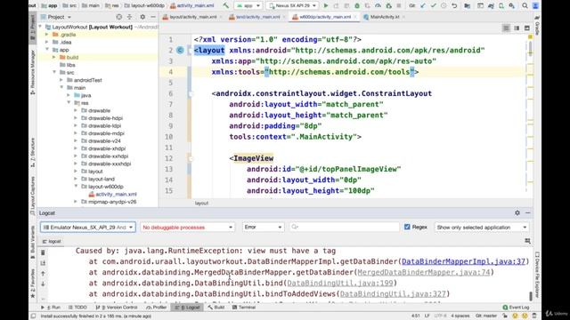The width and height of the screenshot is (570, 320).
Task: Click the up arrow icon in logcat sidebar
Action: point(43,274)
